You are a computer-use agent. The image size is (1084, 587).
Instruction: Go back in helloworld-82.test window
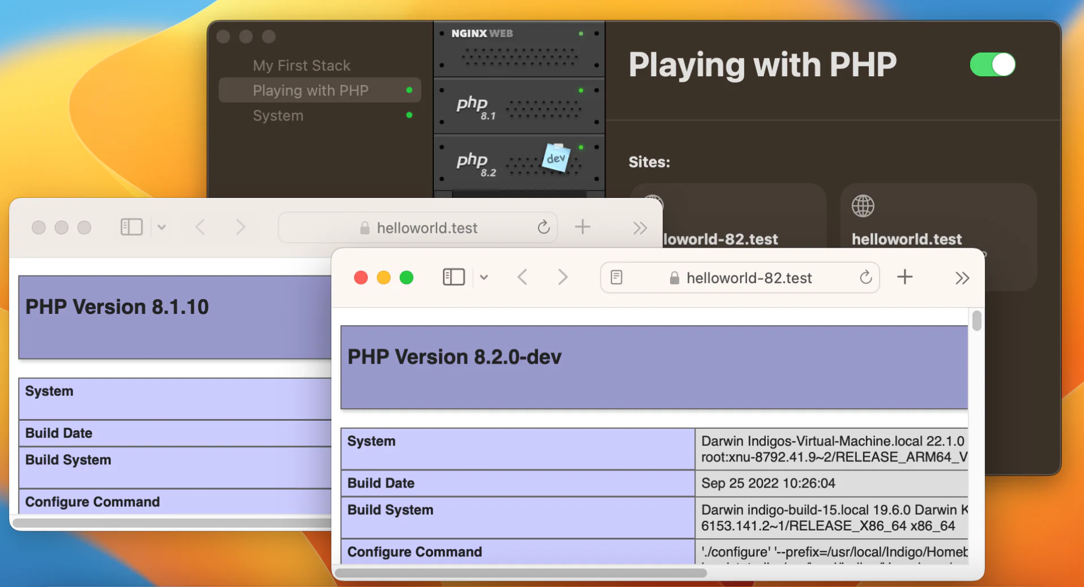[522, 278]
